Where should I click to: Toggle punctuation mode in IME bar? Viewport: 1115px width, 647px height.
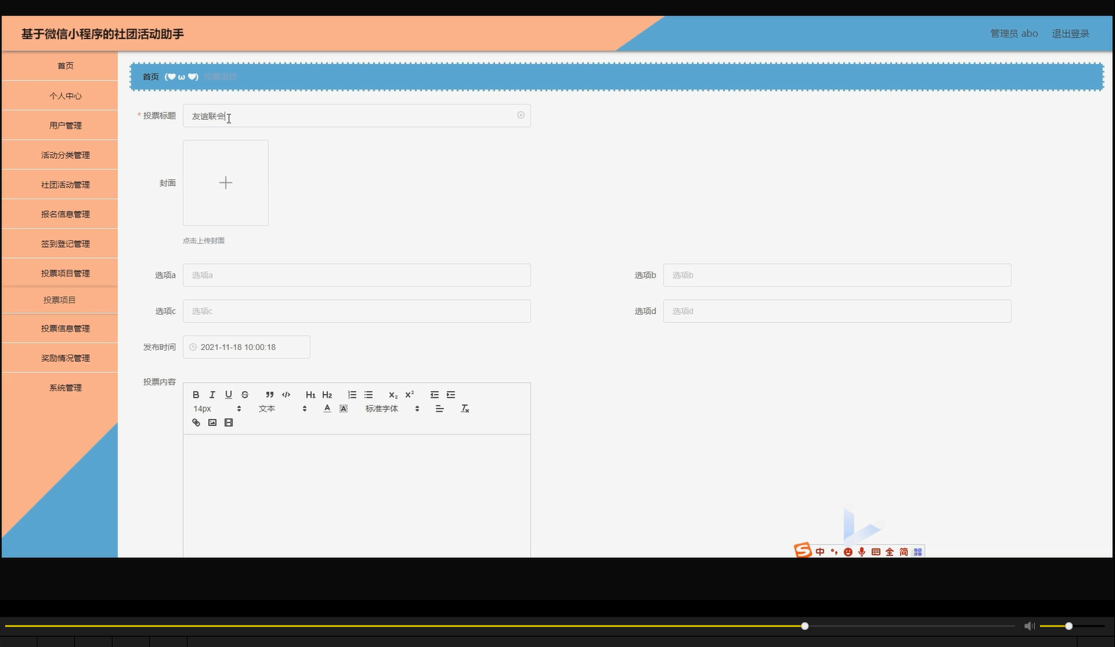coord(834,551)
